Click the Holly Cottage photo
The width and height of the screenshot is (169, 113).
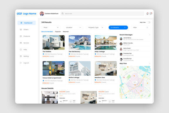coord(106,42)
